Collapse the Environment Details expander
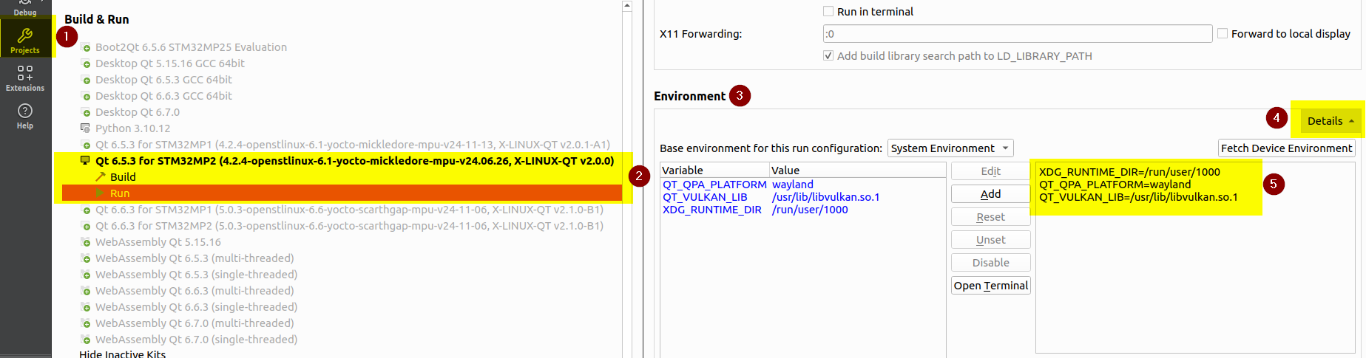This screenshot has height=358, width=1366. (x=1331, y=121)
